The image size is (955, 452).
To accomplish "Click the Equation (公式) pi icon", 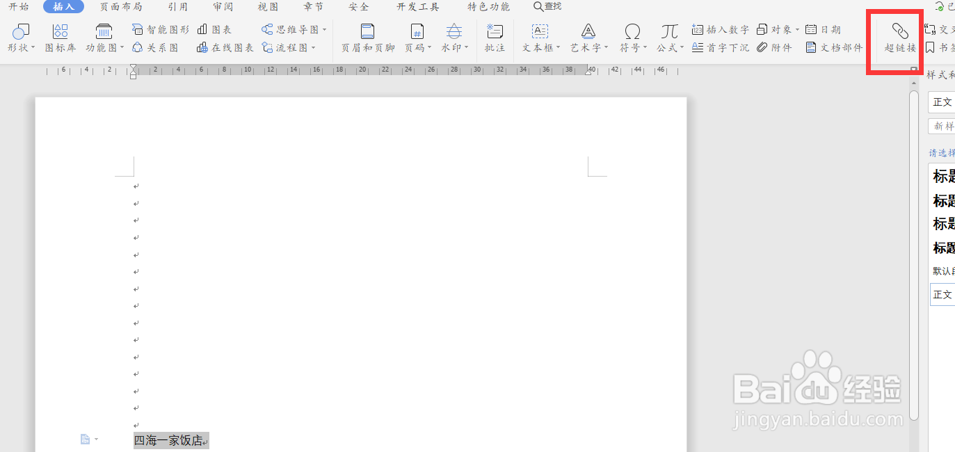I will coord(669,31).
